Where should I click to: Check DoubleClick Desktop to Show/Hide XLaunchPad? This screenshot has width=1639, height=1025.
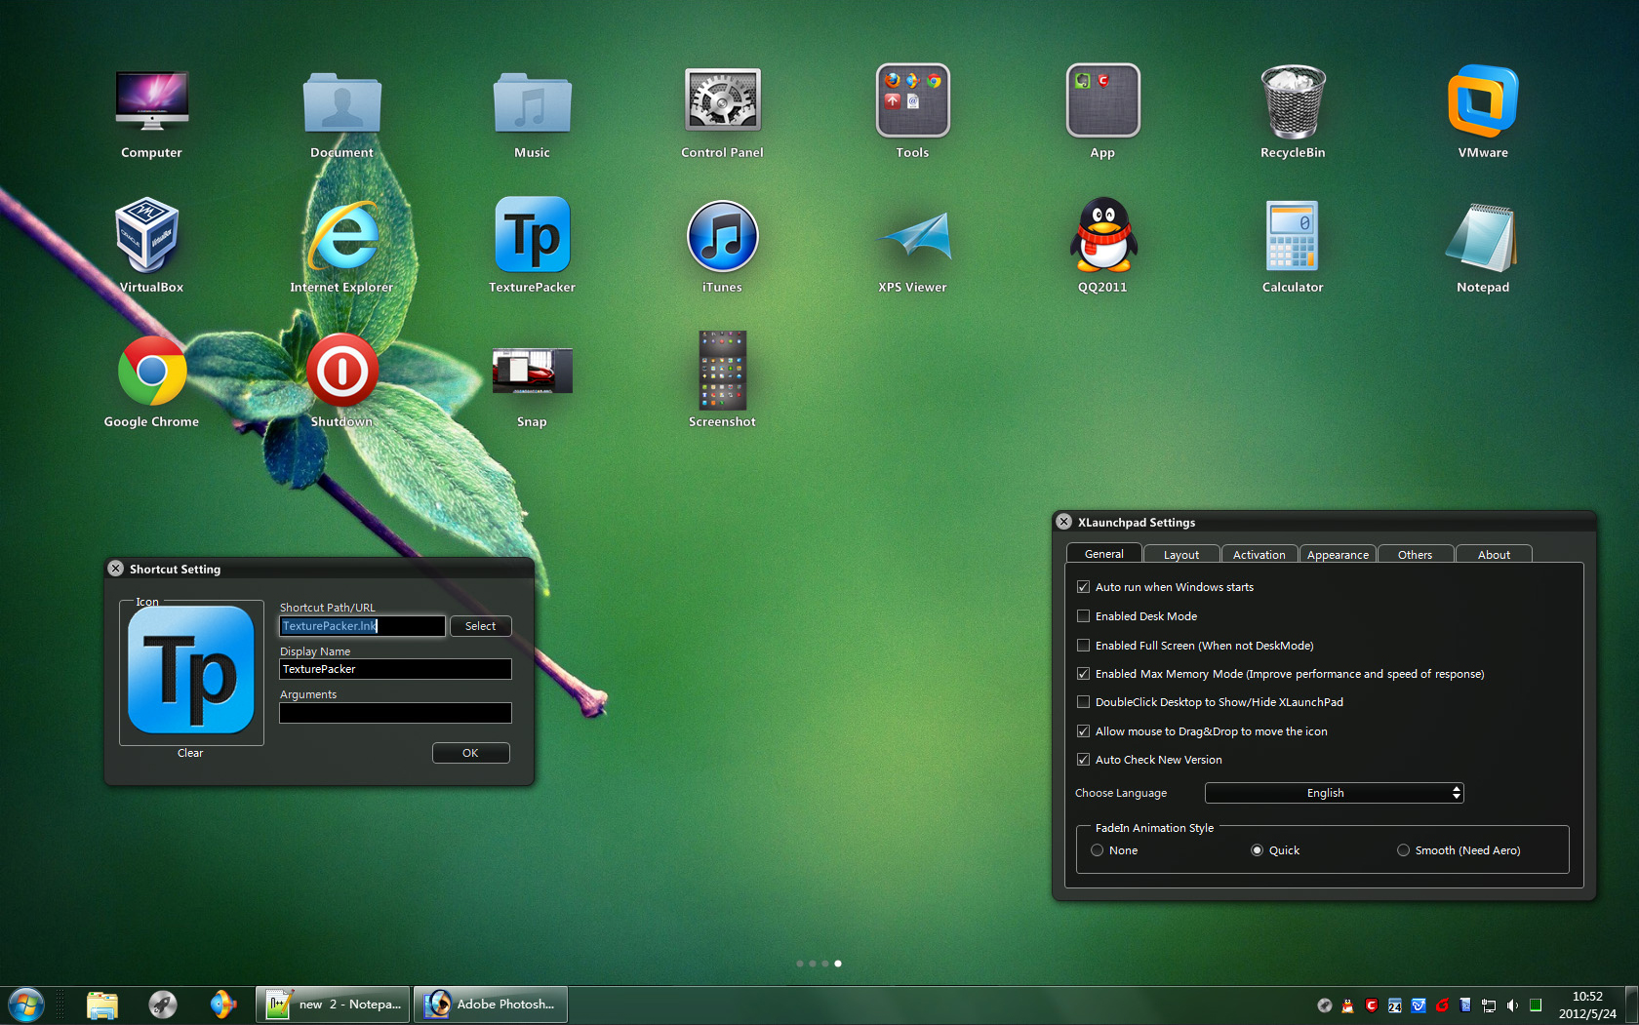pos(1083,701)
